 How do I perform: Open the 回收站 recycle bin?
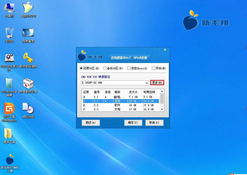pyautogui.click(x=9, y=35)
